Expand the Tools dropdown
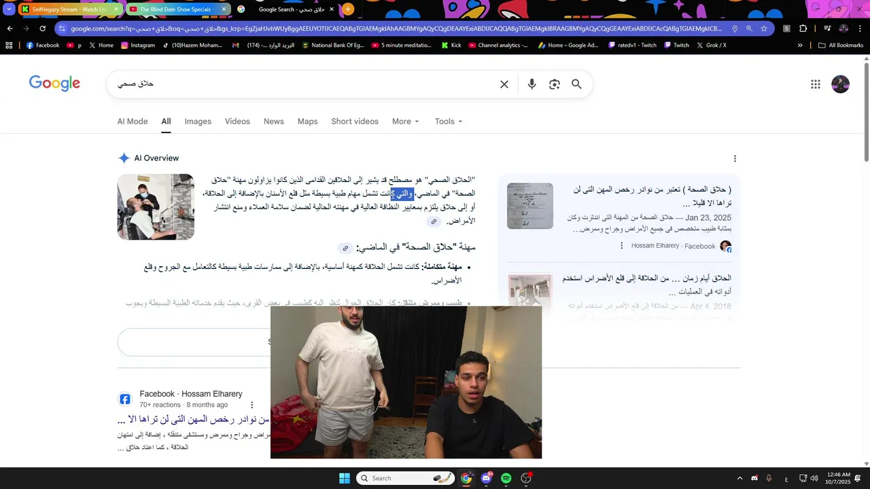This screenshot has height=489, width=870. click(x=449, y=122)
